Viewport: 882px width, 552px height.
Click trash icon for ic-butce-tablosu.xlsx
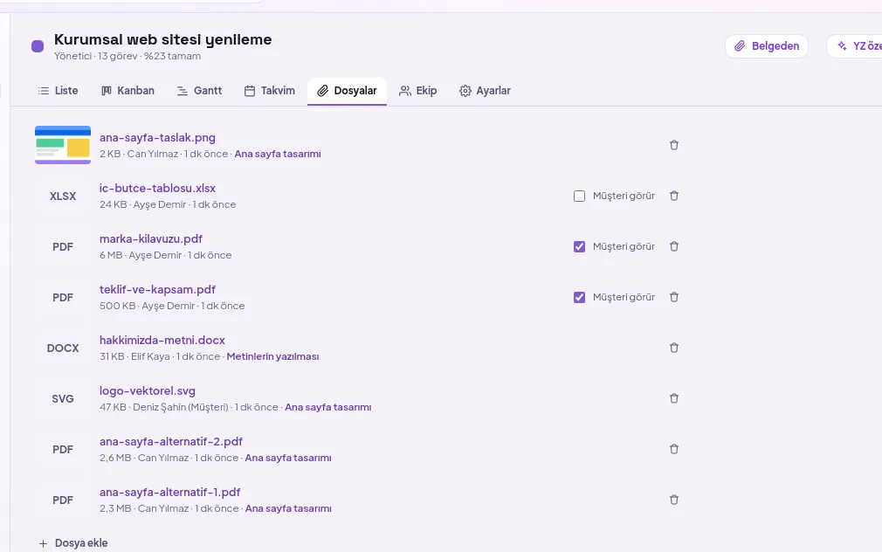(674, 196)
